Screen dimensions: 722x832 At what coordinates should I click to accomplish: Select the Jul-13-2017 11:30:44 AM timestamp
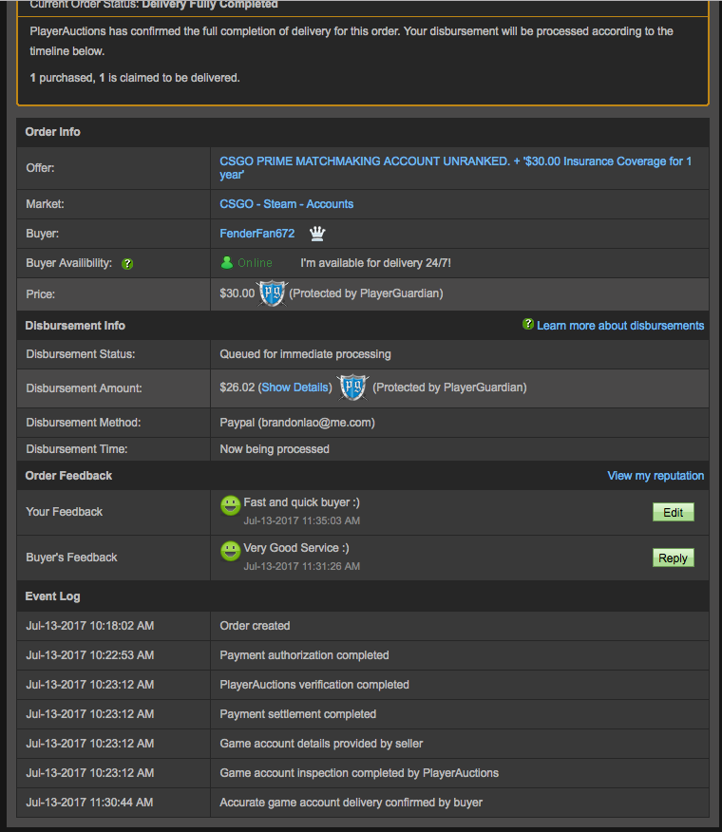pyautogui.click(x=89, y=803)
